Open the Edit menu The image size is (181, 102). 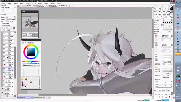[x=9, y=3]
